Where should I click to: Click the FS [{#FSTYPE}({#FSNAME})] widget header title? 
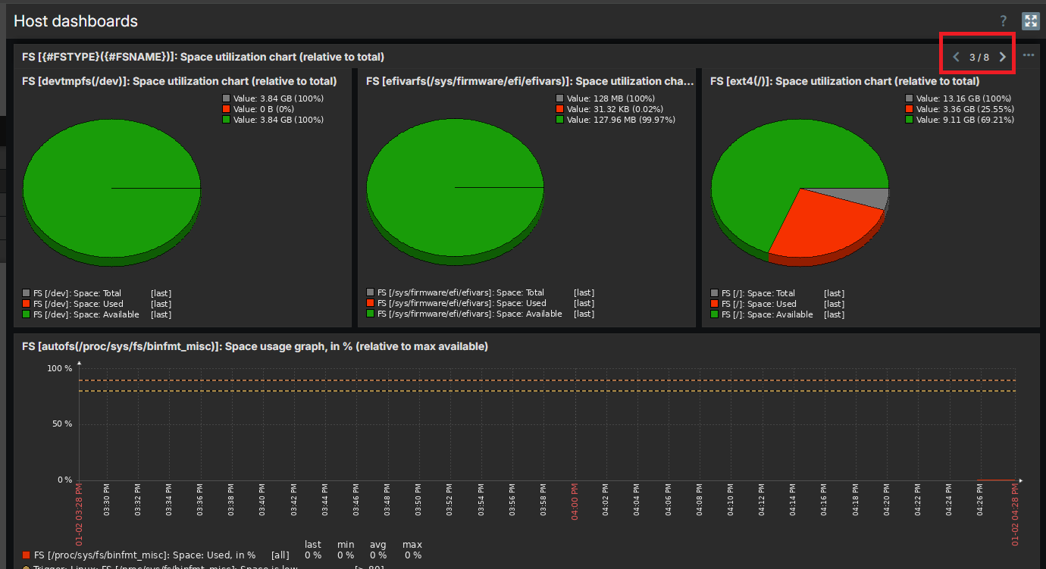click(x=203, y=57)
